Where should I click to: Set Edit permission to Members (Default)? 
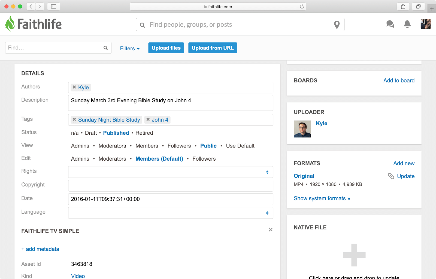(159, 159)
